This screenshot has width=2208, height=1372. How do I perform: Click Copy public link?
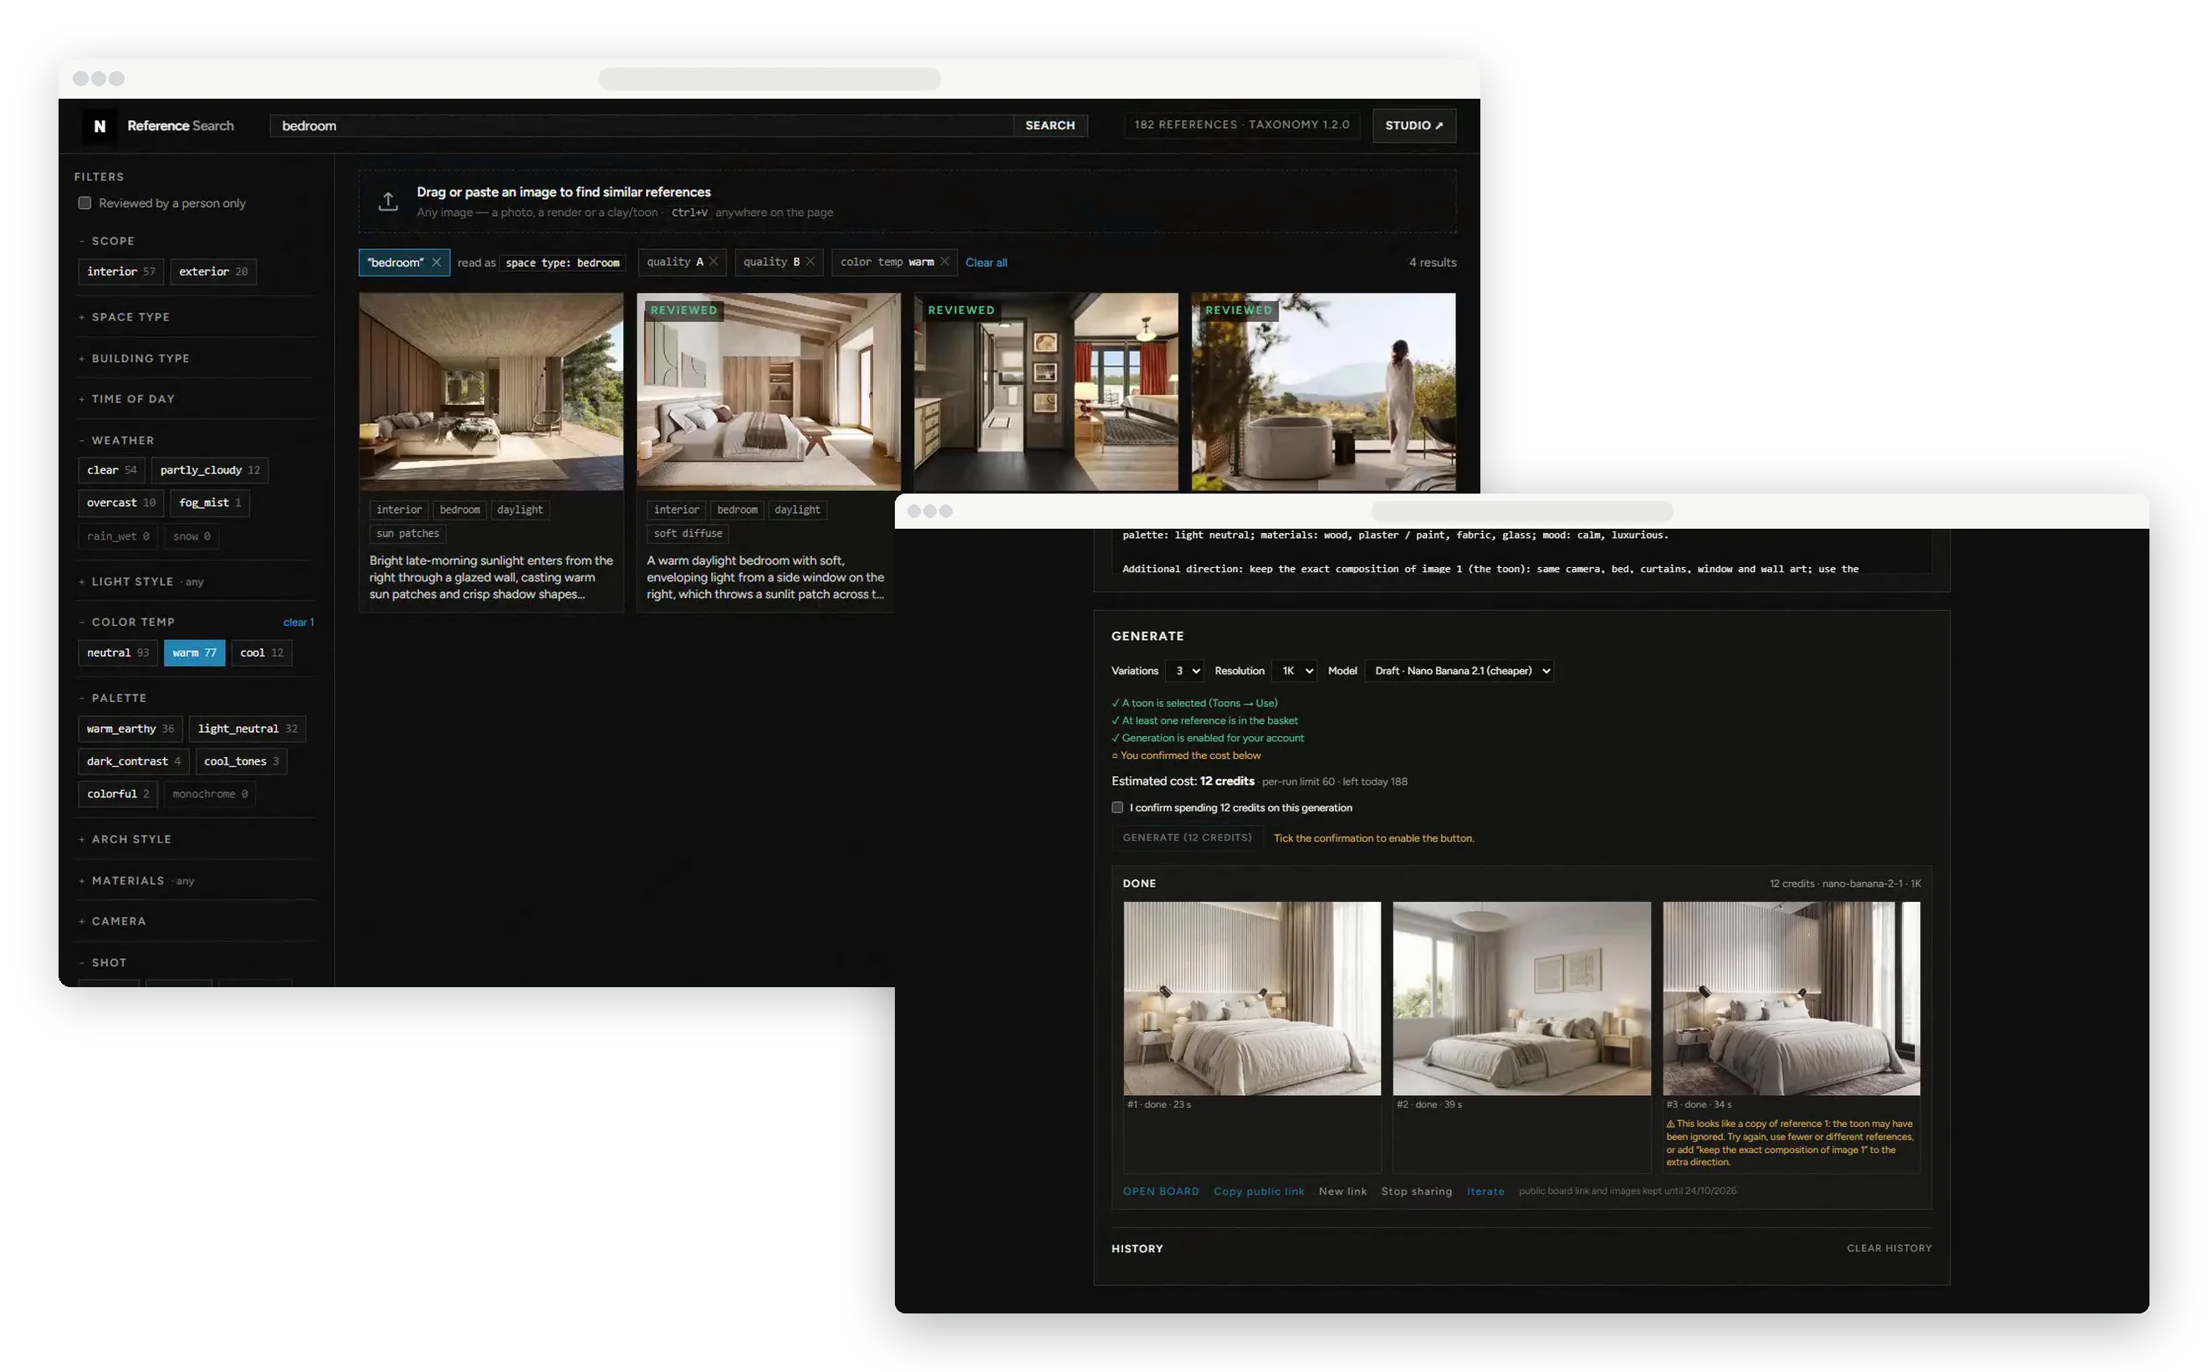1258,1191
